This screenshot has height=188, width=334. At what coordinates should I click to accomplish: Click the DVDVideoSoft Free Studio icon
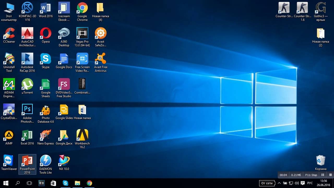pyautogui.click(x=64, y=88)
